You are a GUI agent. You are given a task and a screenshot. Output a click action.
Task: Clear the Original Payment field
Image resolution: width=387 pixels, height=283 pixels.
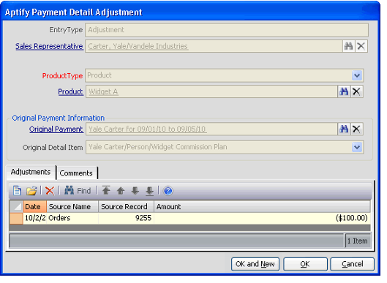[x=357, y=129]
